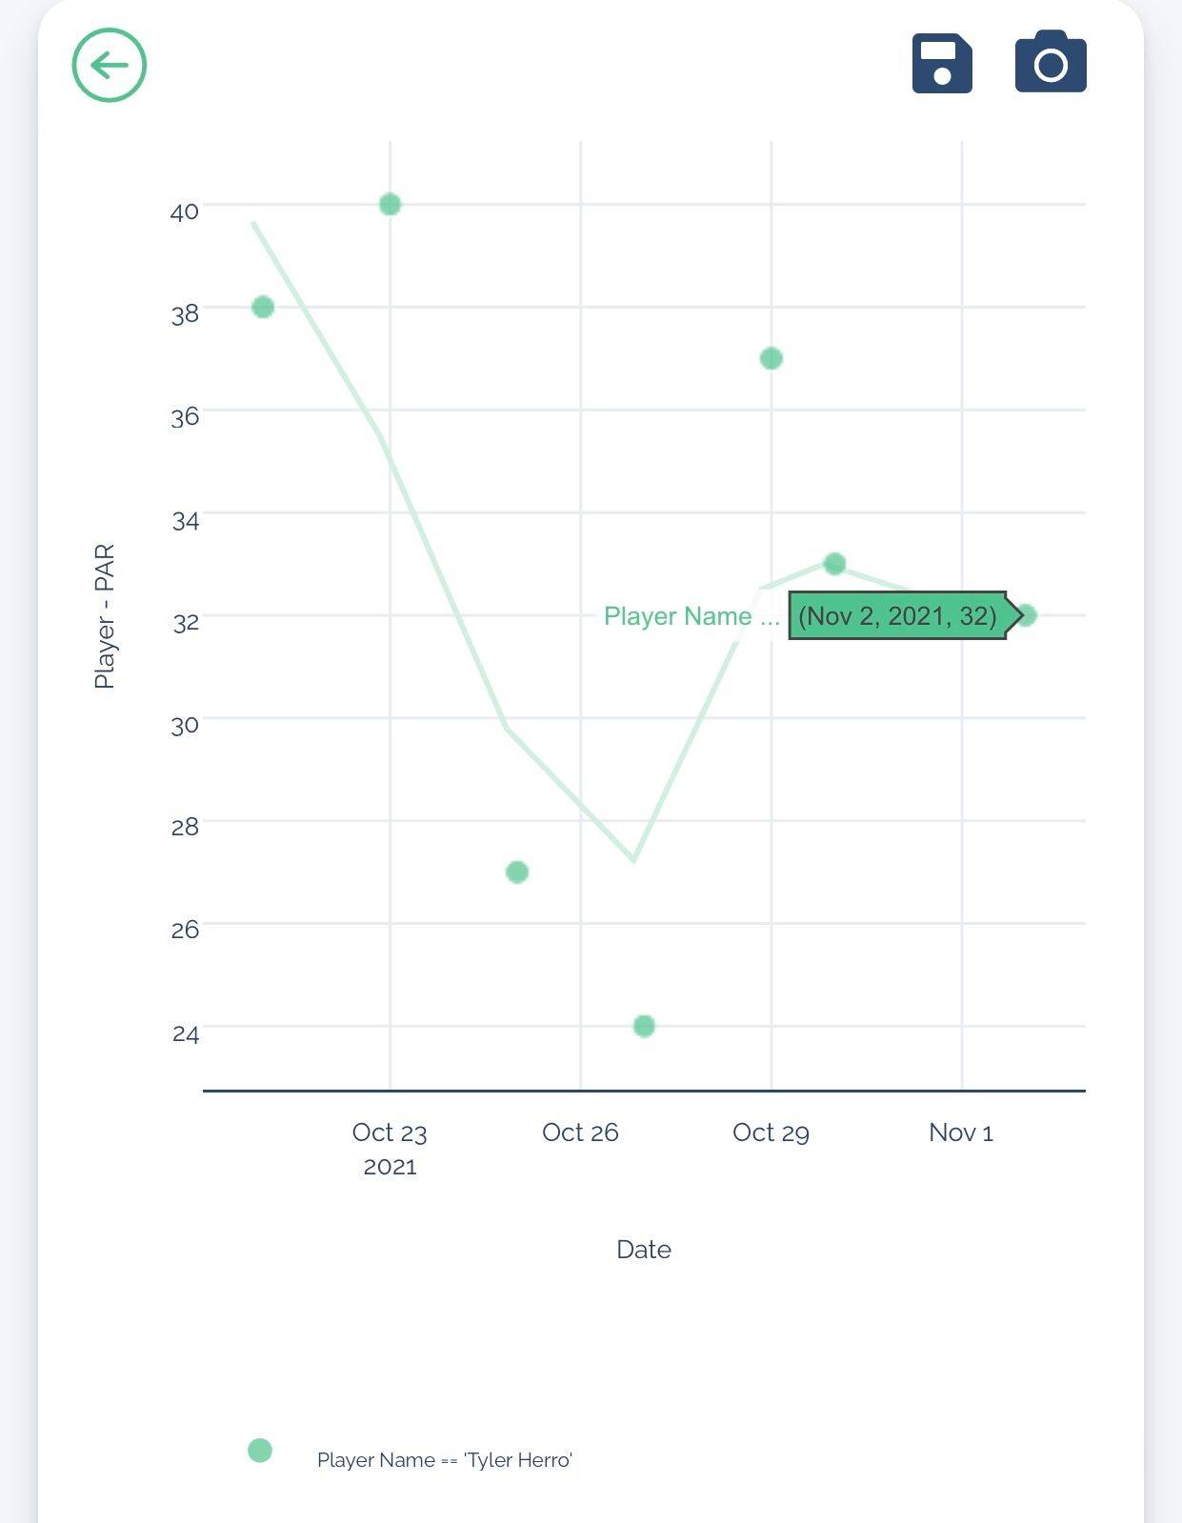Viewport: 1182px width, 1523px height.
Task: Select the data point at PAR 37
Action: [x=771, y=359]
